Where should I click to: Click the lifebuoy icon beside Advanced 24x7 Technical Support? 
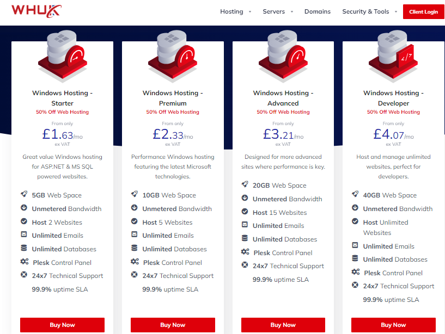245,265
